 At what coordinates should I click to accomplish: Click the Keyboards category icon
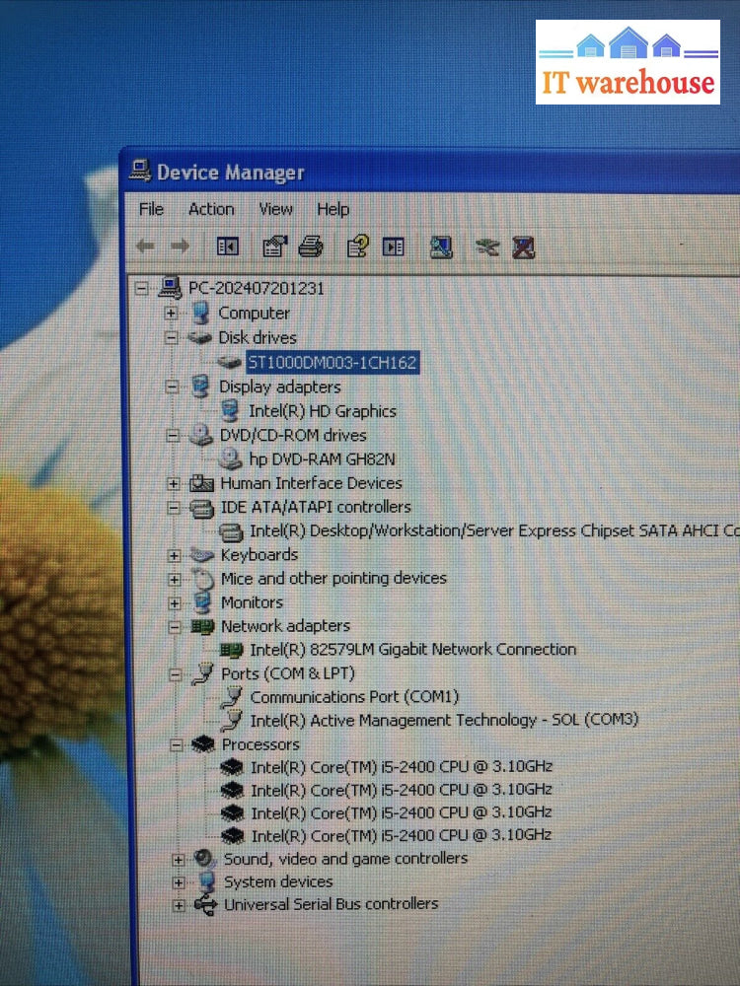(202, 554)
